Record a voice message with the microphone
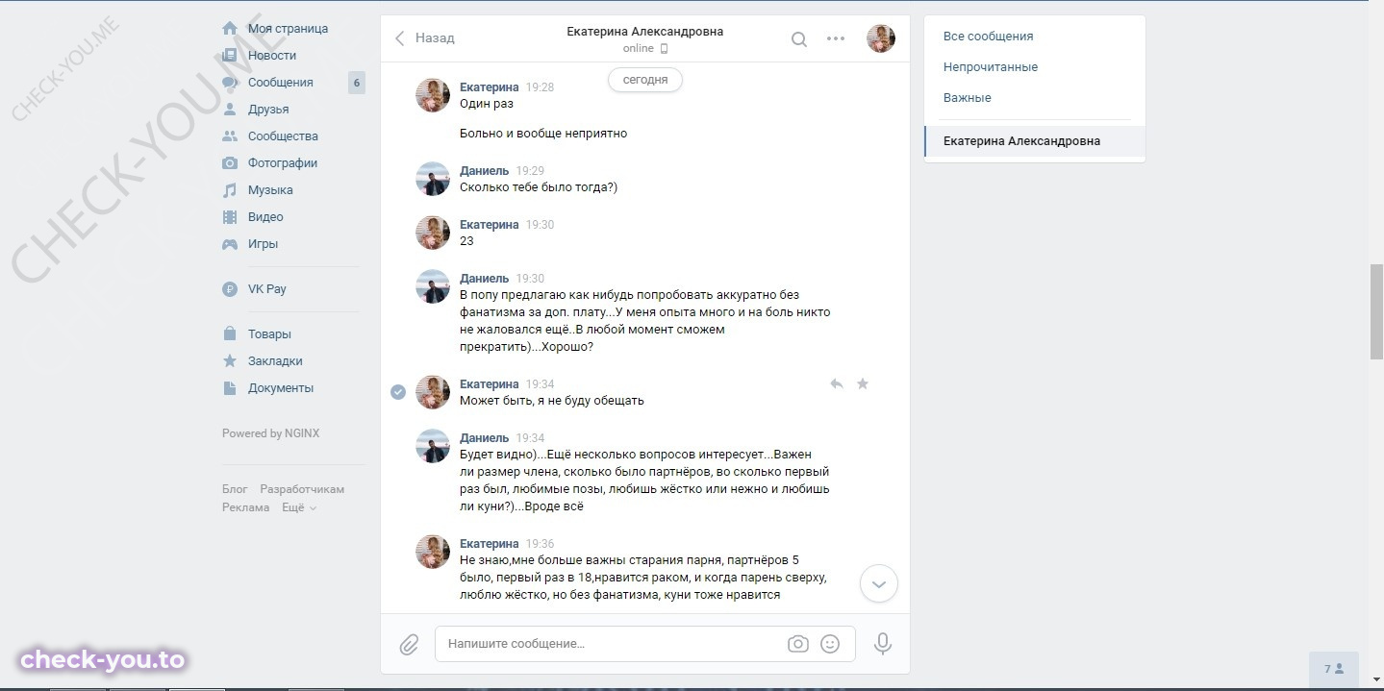 click(882, 644)
